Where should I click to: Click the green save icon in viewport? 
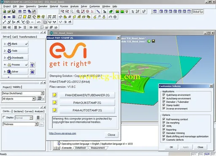pyautogui.click(x=154, y=41)
